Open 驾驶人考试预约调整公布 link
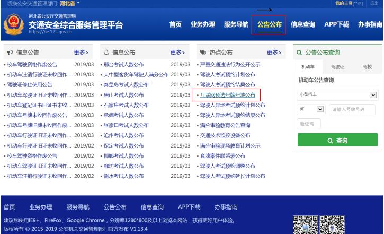This screenshot has height=234, width=384. point(228,166)
